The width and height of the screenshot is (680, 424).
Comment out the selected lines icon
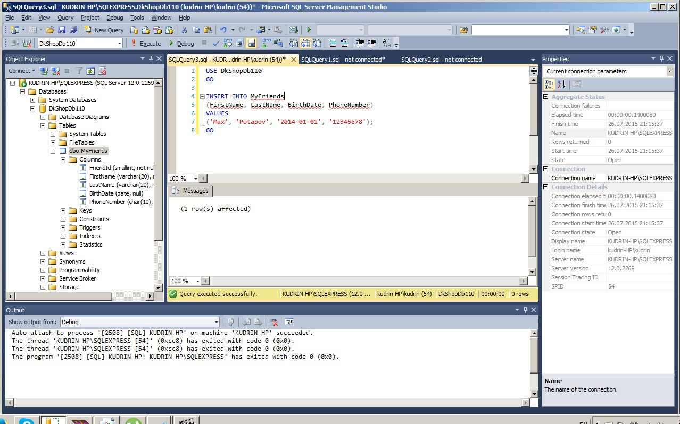tap(333, 43)
